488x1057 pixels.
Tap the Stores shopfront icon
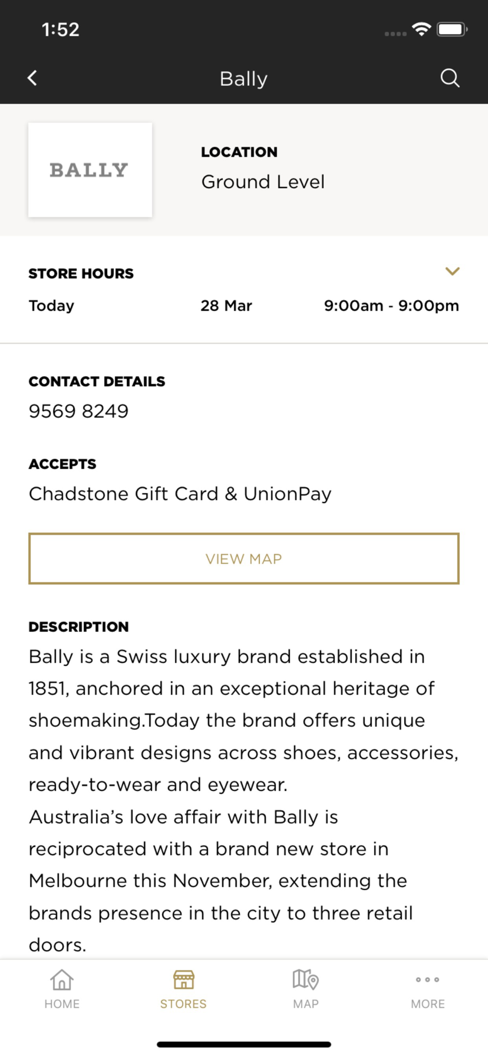click(184, 979)
